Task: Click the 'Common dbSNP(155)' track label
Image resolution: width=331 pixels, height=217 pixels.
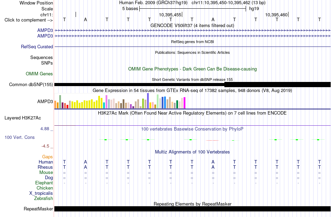Action: 31,84
